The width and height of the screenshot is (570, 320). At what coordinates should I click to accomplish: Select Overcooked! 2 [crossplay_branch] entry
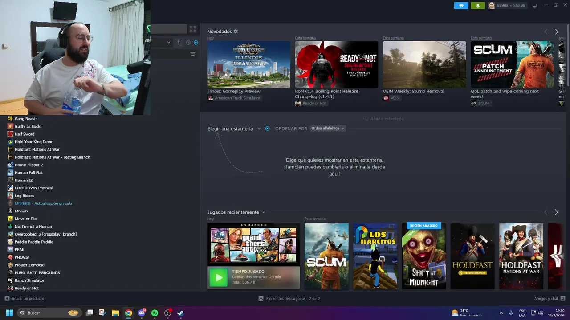point(45,234)
